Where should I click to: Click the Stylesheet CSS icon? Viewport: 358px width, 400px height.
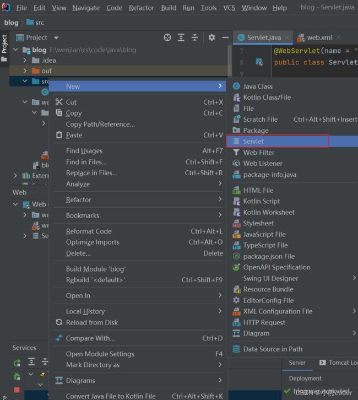(236, 223)
